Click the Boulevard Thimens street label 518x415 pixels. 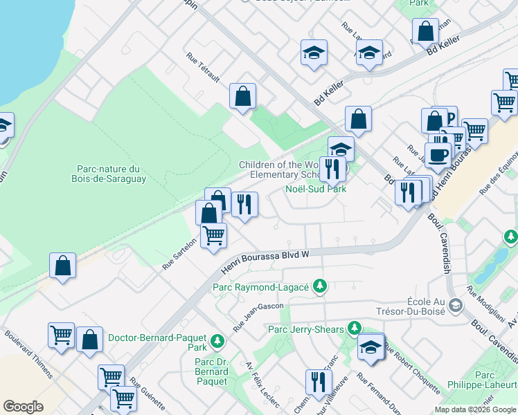[x=28, y=354]
